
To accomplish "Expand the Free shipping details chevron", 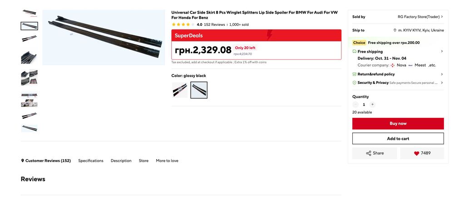I will 442,51.
